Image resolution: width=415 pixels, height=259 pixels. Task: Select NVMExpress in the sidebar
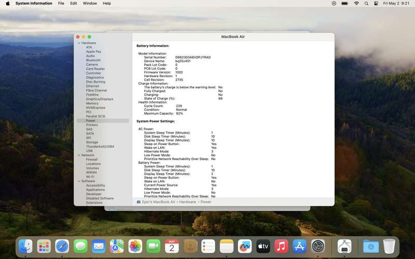[95, 108]
